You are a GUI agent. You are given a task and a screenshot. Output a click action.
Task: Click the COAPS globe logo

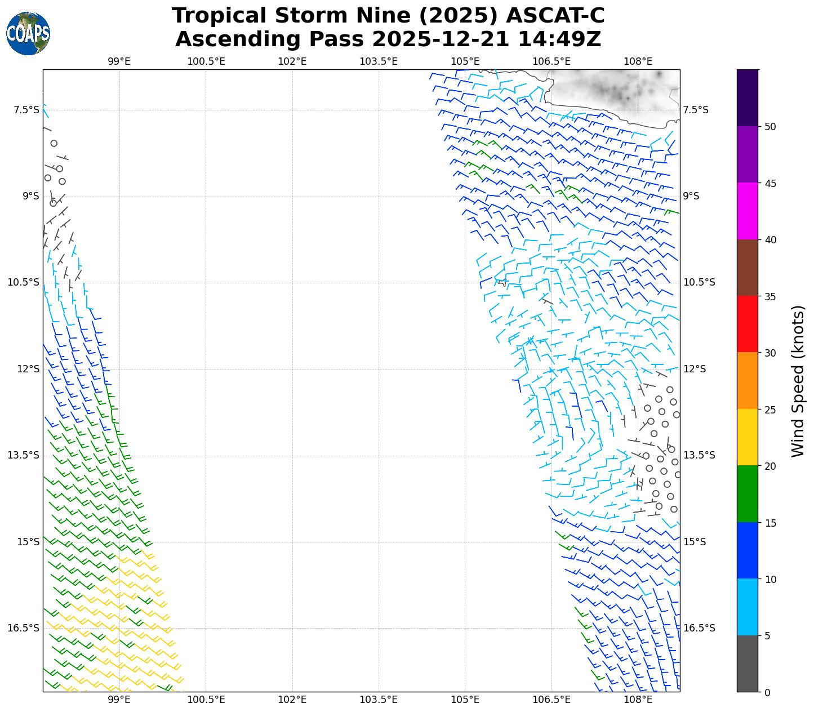coord(28,34)
